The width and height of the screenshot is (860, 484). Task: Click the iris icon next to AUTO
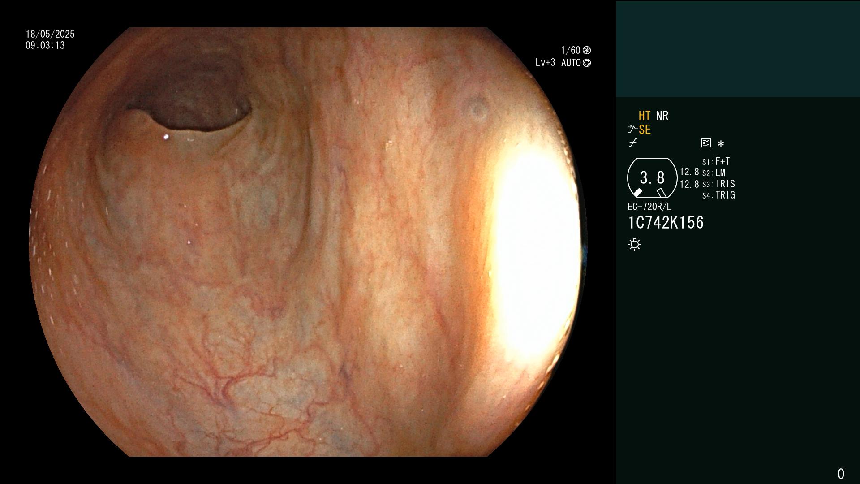coord(587,63)
